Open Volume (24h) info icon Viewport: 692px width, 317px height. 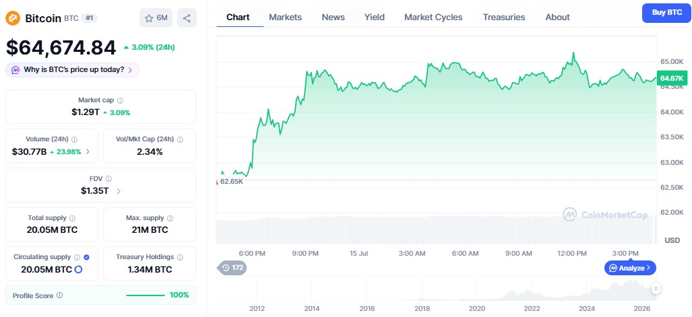tap(74, 139)
